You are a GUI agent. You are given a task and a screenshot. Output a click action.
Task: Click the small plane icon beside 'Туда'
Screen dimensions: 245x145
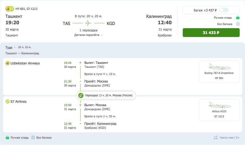click(15, 47)
